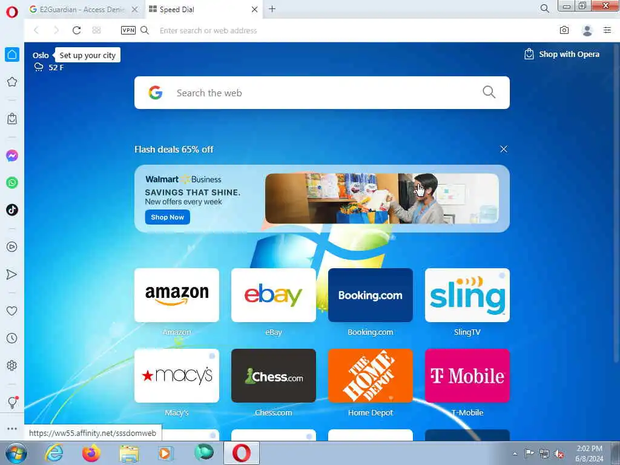Open sidebar three-dots setup menu
This screenshot has width=620, height=465.
[x=12, y=429]
